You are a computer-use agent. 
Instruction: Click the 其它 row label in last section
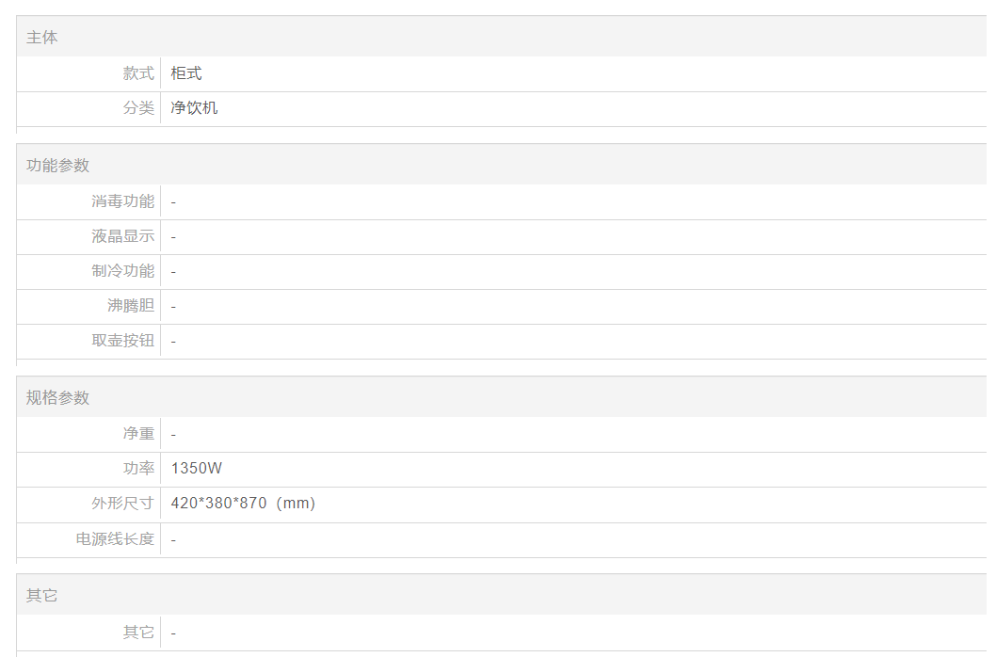(x=138, y=633)
